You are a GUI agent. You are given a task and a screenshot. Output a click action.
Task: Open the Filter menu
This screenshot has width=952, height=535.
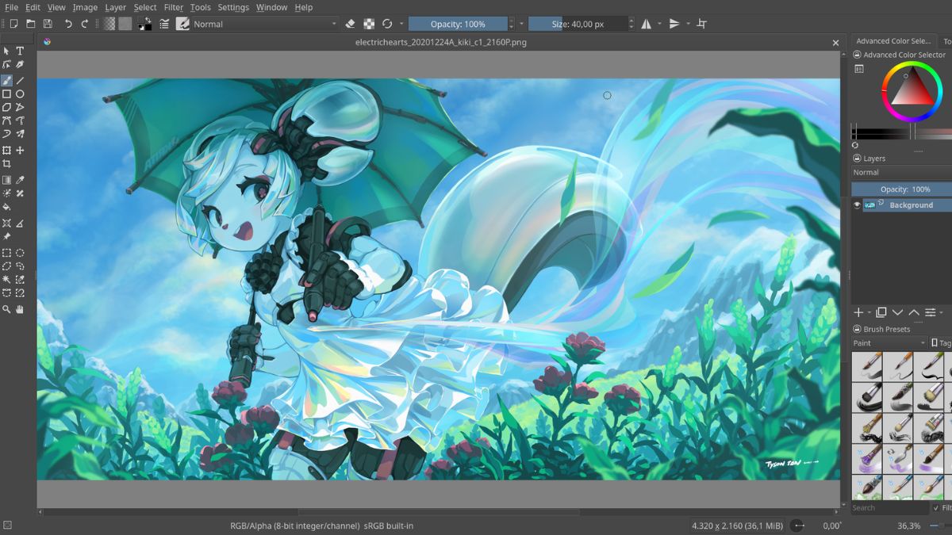[x=174, y=7]
